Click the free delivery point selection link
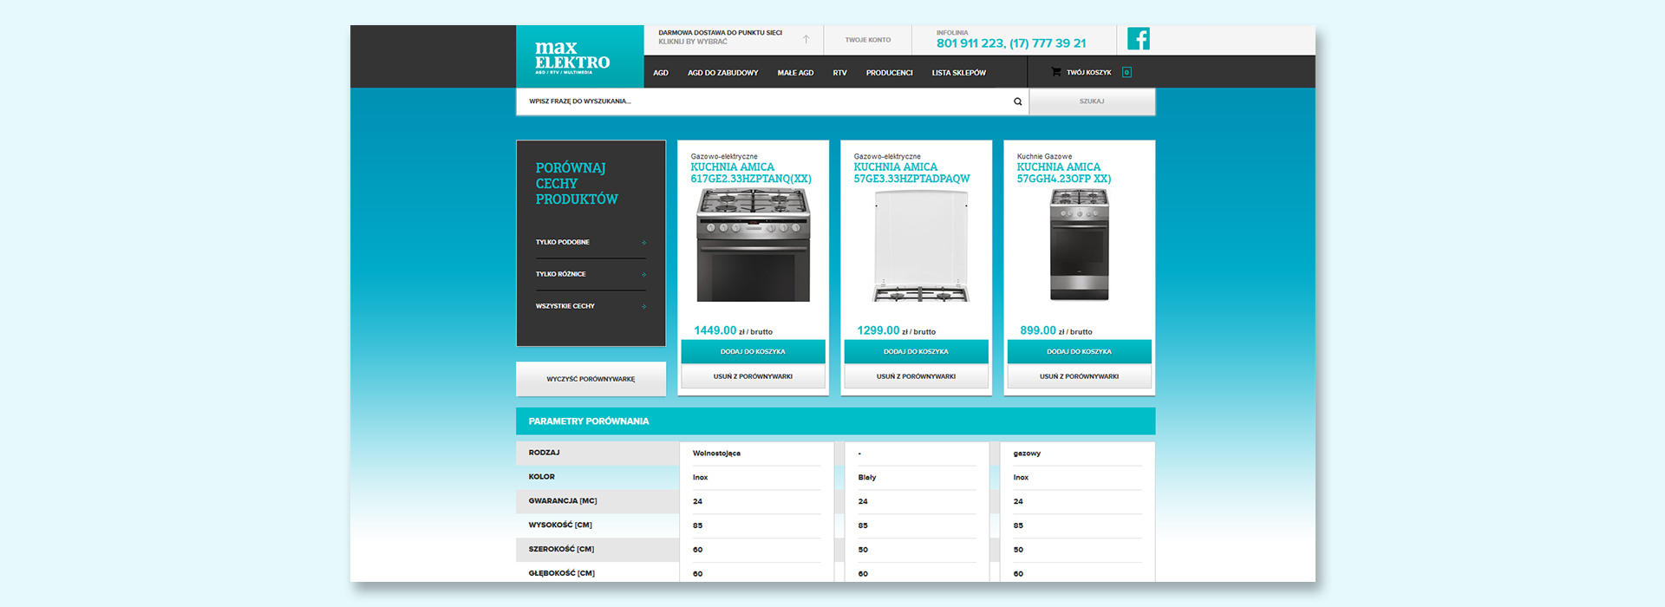 tap(720, 37)
